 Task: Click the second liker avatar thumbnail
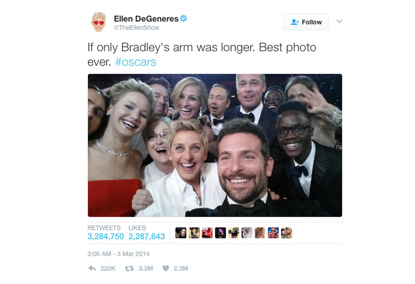point(194,233)
